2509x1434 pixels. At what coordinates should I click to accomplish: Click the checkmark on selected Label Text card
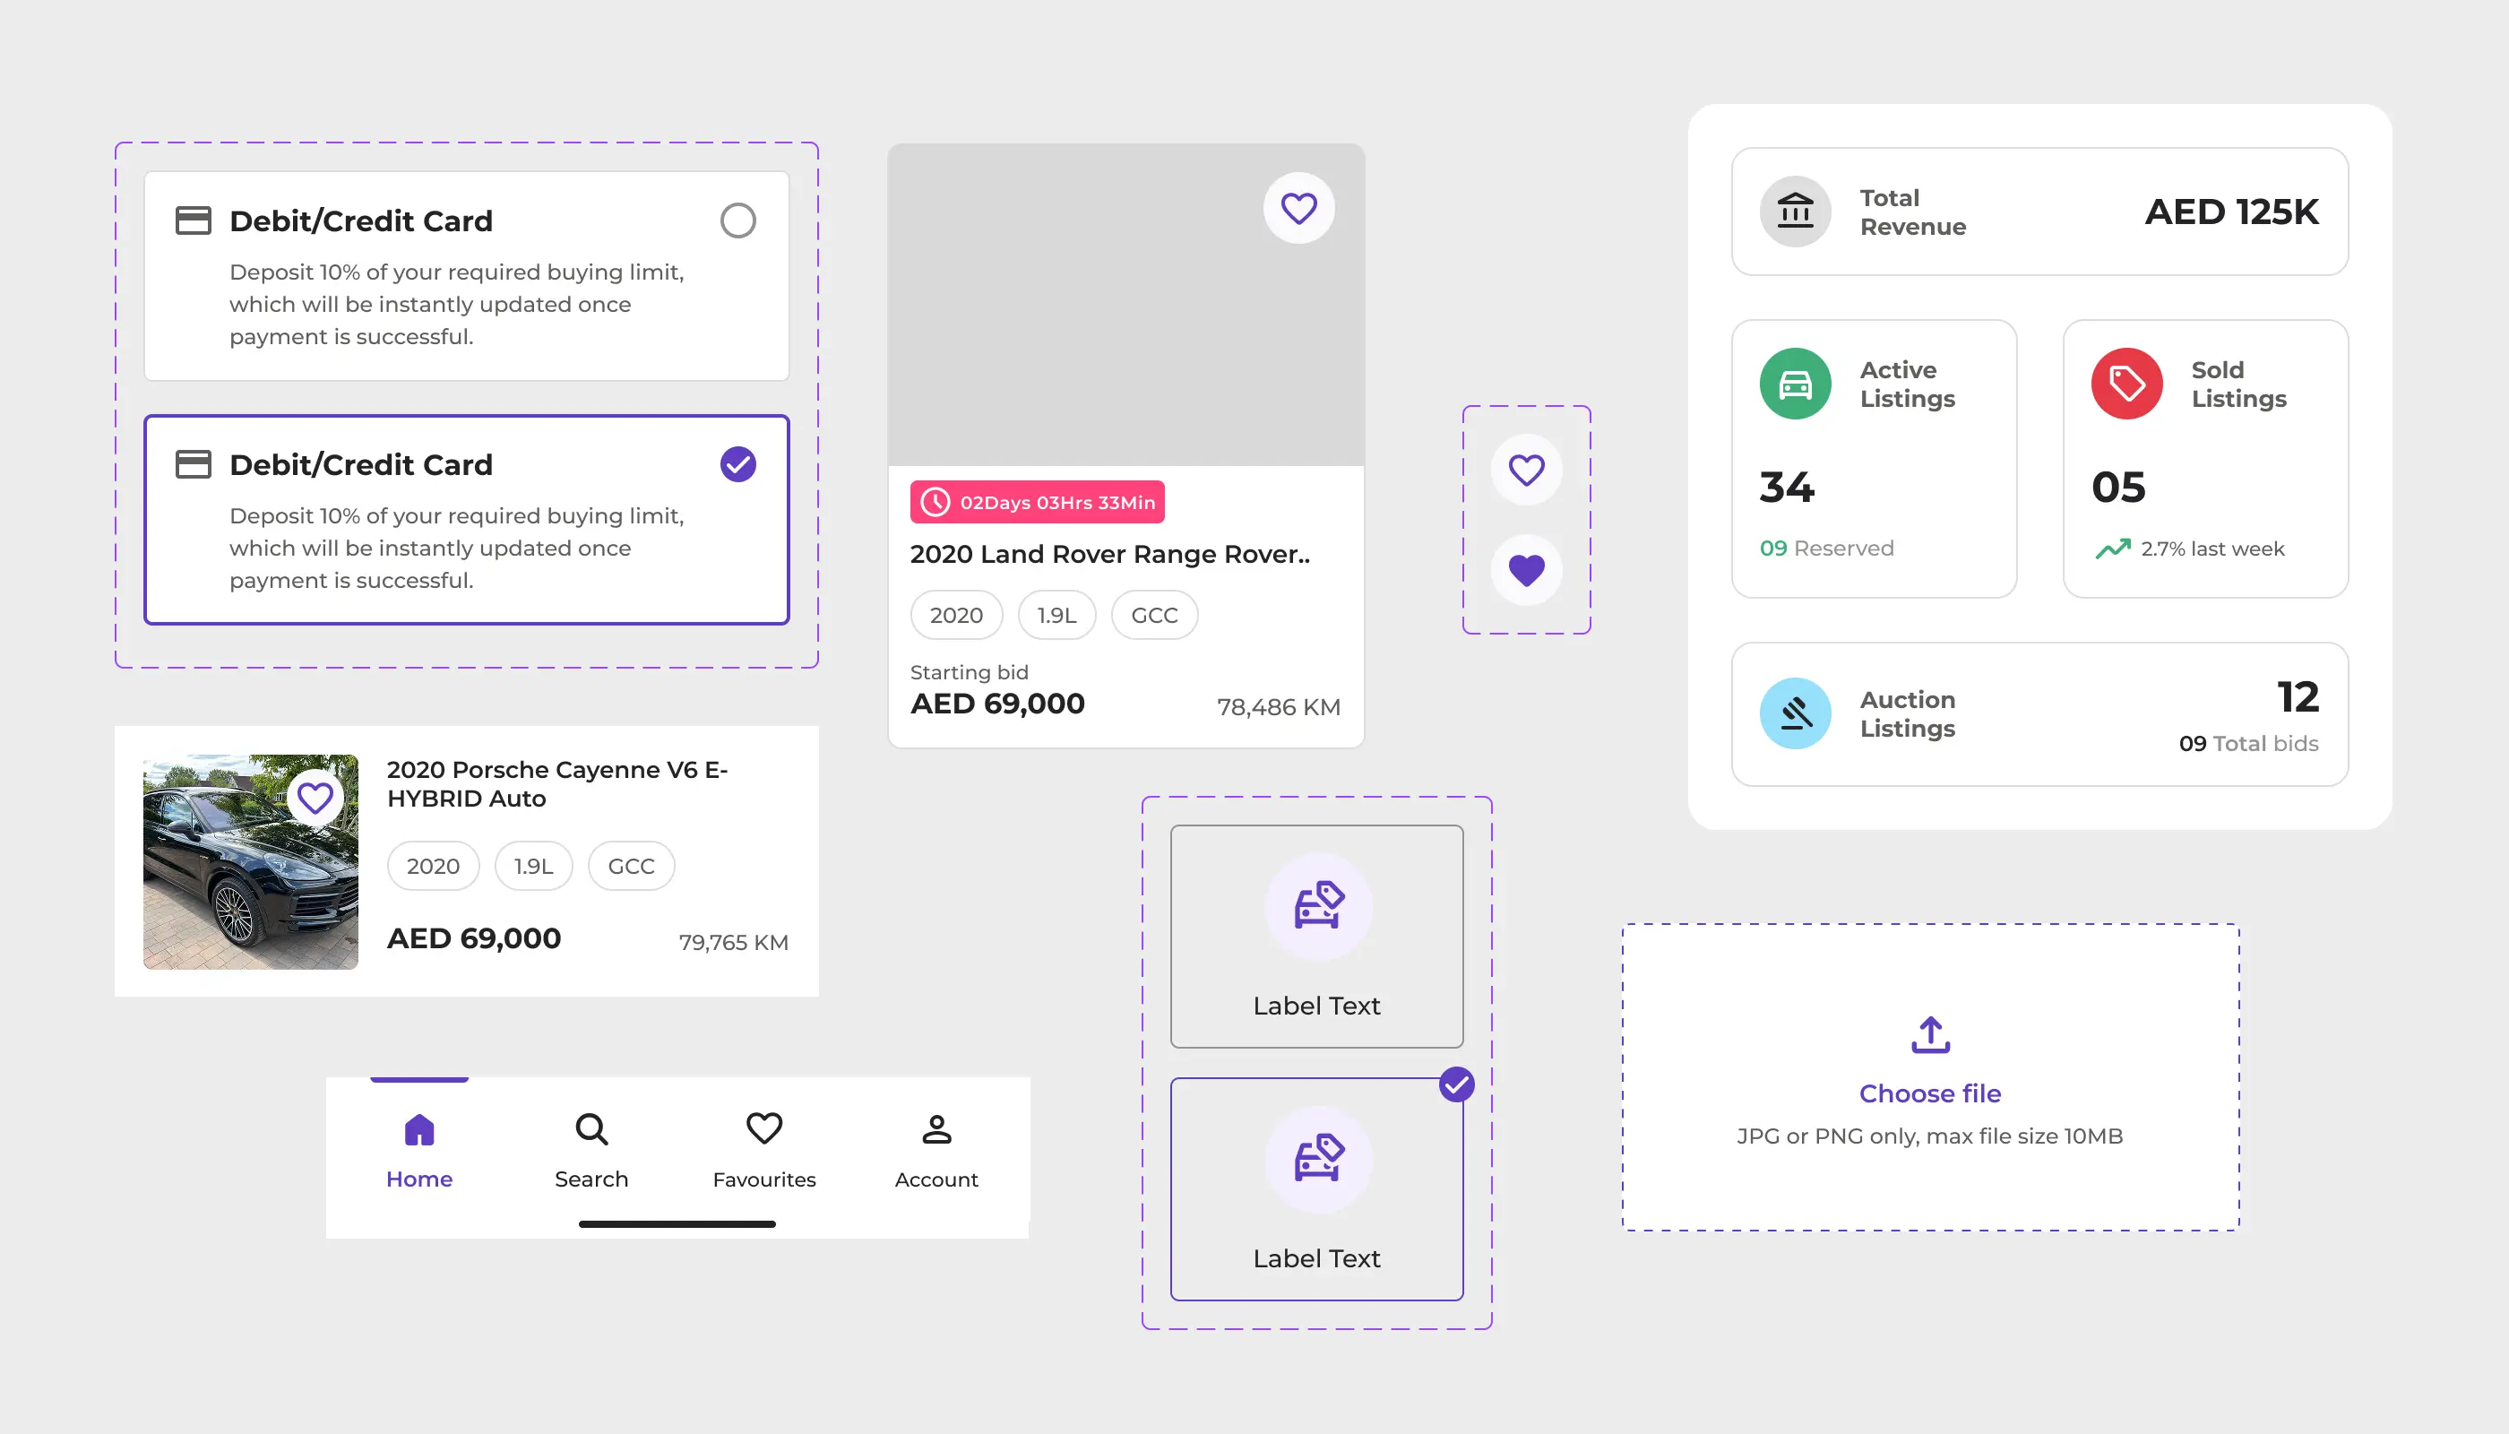1456,1084
